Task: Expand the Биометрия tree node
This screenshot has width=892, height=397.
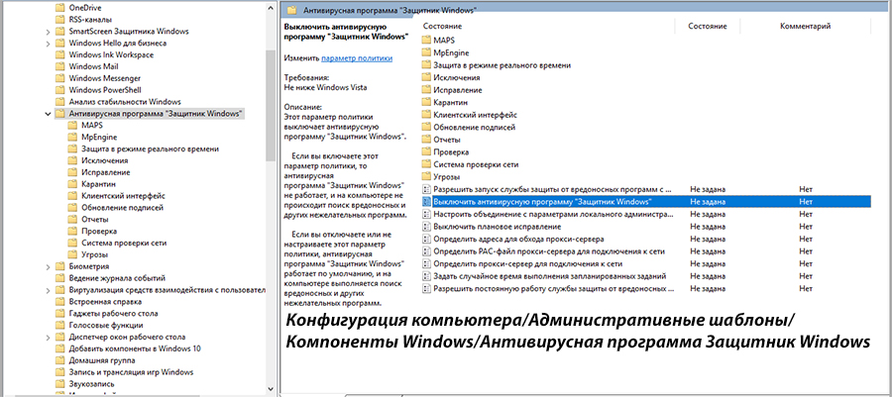Action: point(48,266)
